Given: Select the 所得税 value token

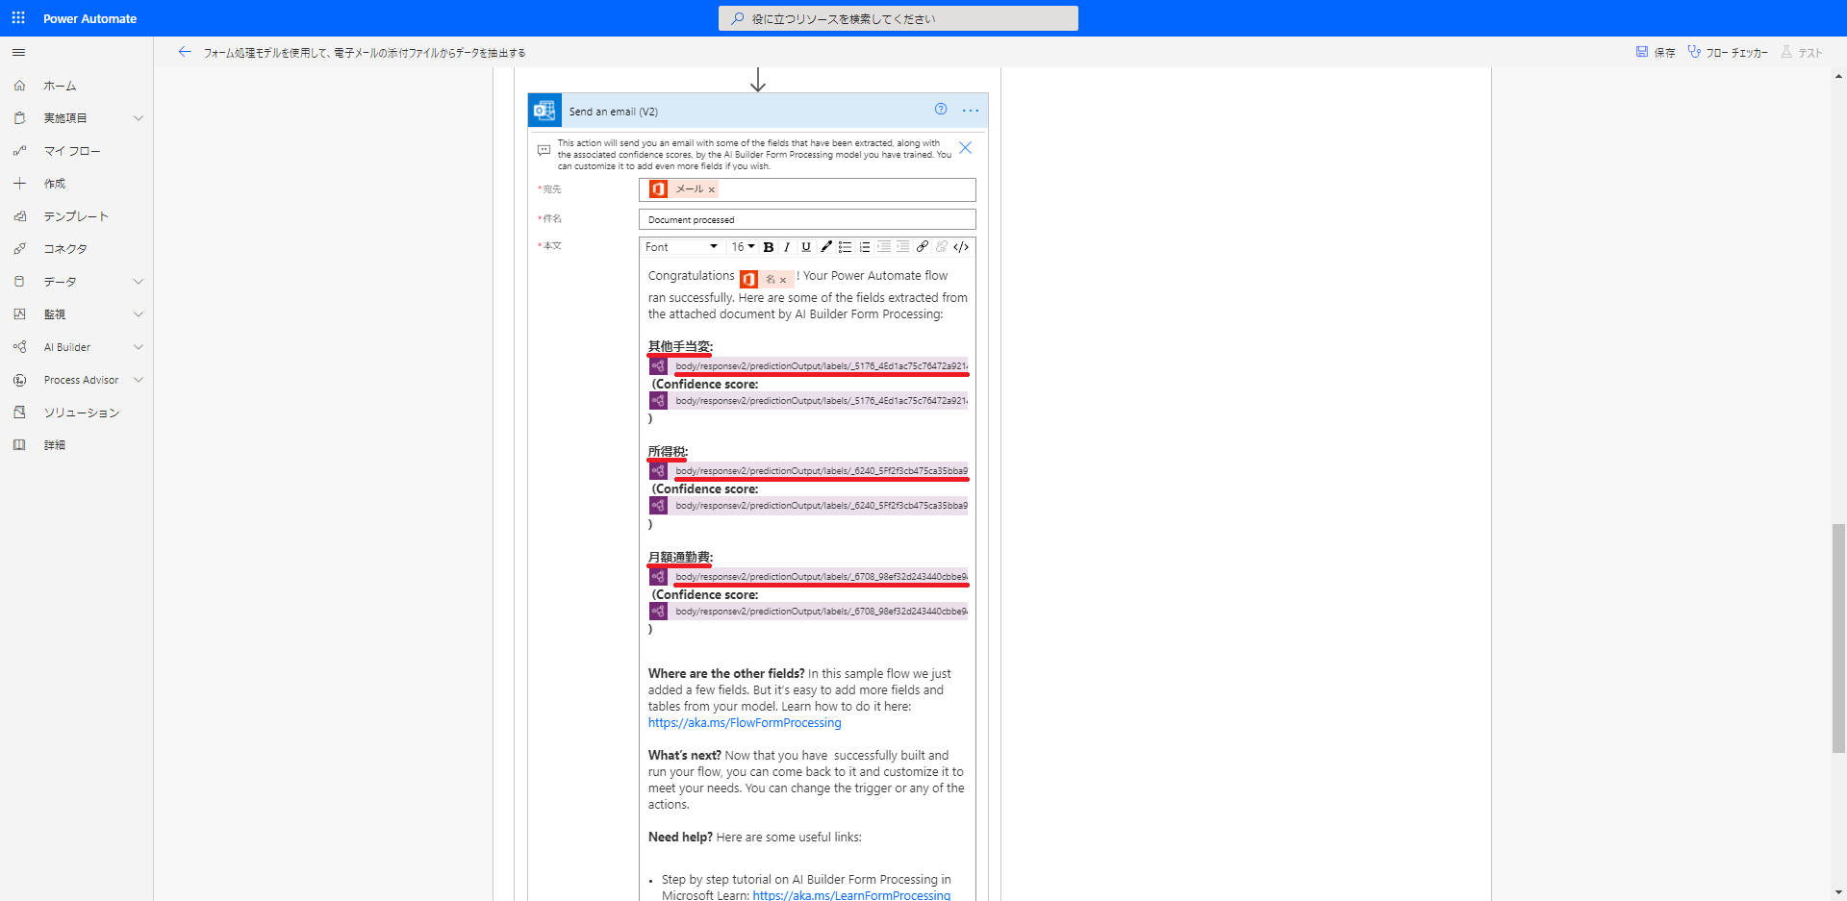Looking at the screenshot, I should pyautogui.click(x=808, y=471).
